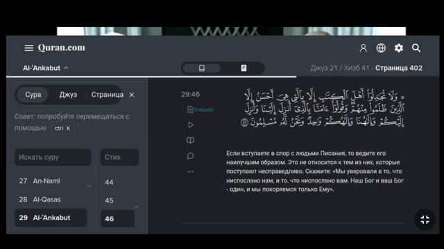Close the navigation drawer
444x249 pixels.
(x=132, y=95)
